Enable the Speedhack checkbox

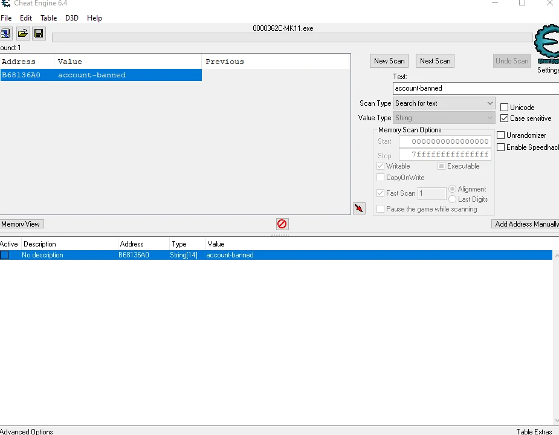[x=500, y=147]
